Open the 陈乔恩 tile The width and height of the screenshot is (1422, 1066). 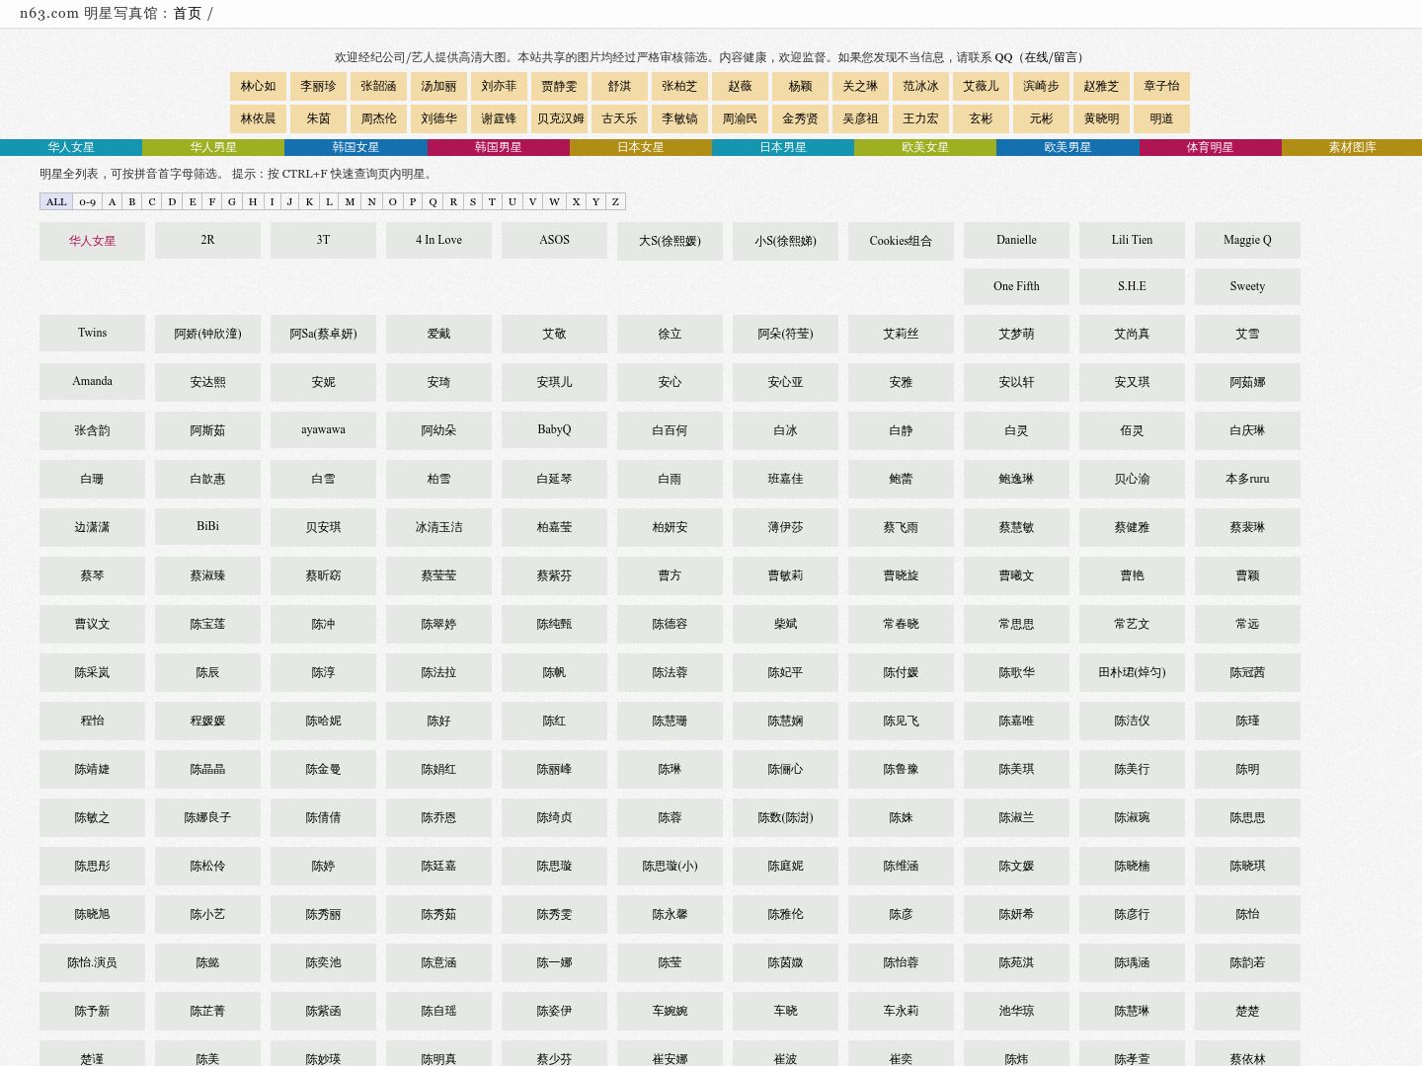coord(438,817)
